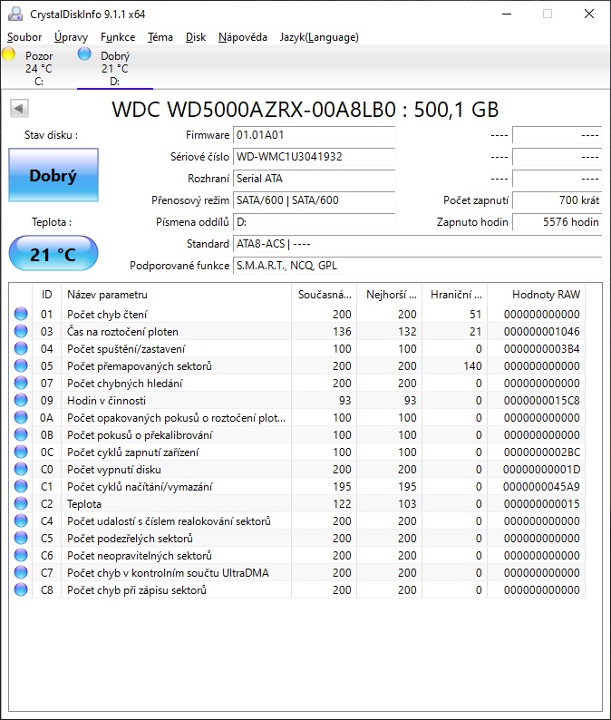Click the previous disk arrow button
The width and height of the screenshot is (611, 720).
click(x=19, y=109)
